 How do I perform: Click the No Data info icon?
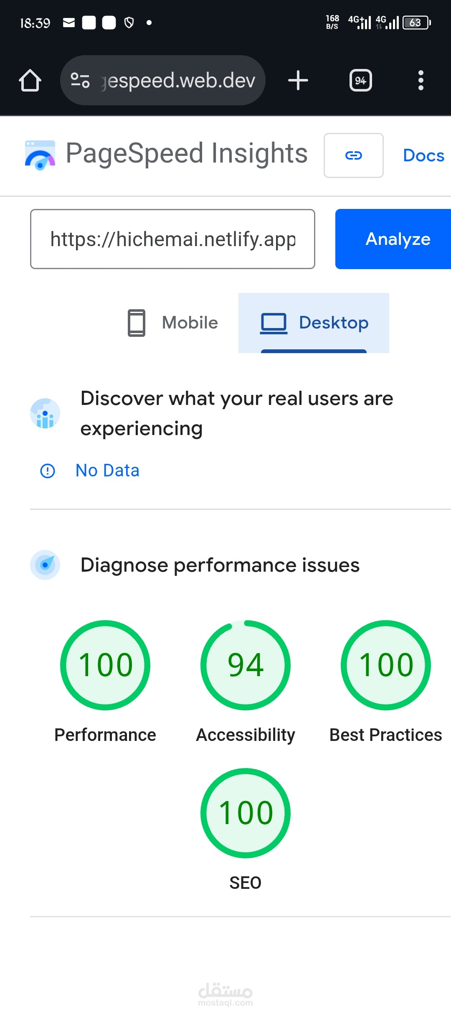[x=48, y=471]
